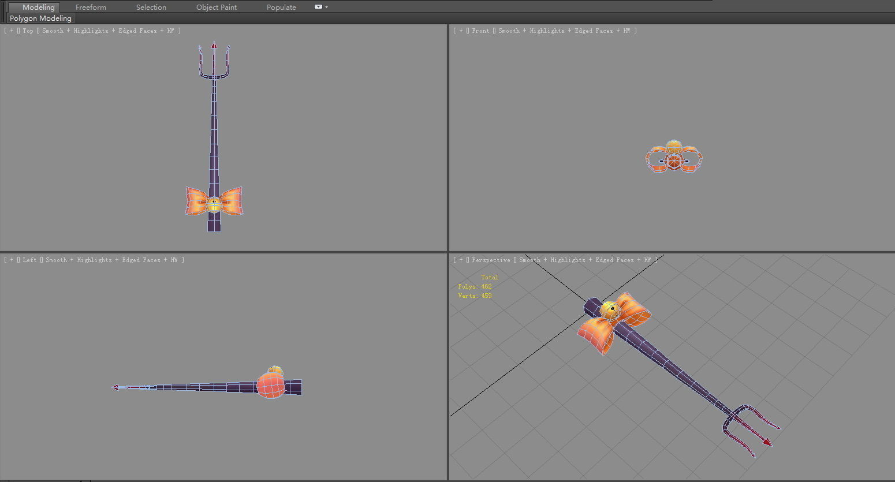Open the Perspective viewport [+] general menu

pyautogui.click(x=461, y=260)
